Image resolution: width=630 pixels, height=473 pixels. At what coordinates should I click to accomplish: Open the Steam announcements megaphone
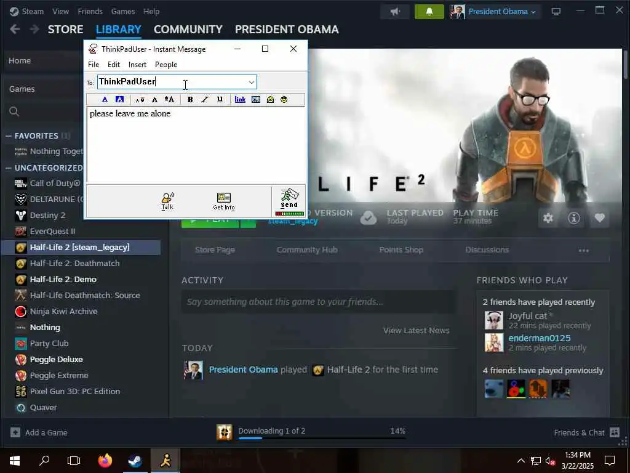pos(396,12)
